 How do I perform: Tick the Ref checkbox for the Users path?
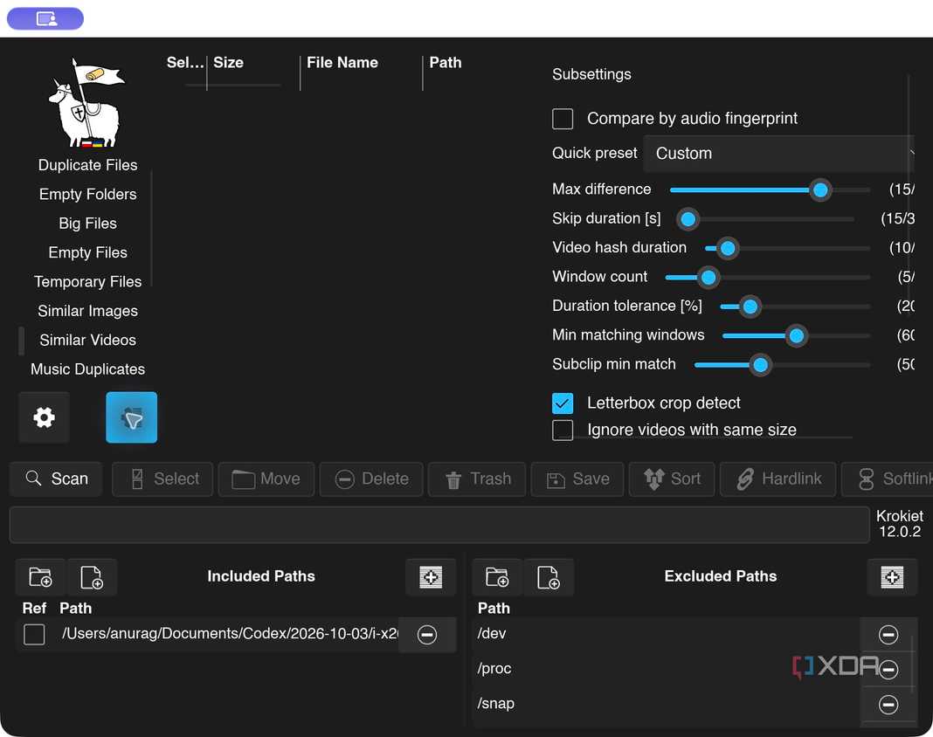point(34,635)
